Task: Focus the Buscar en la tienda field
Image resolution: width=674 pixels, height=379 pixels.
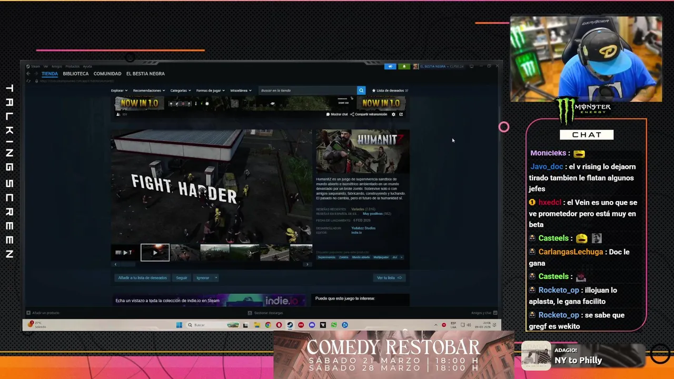Action: (x=308, y=91)
